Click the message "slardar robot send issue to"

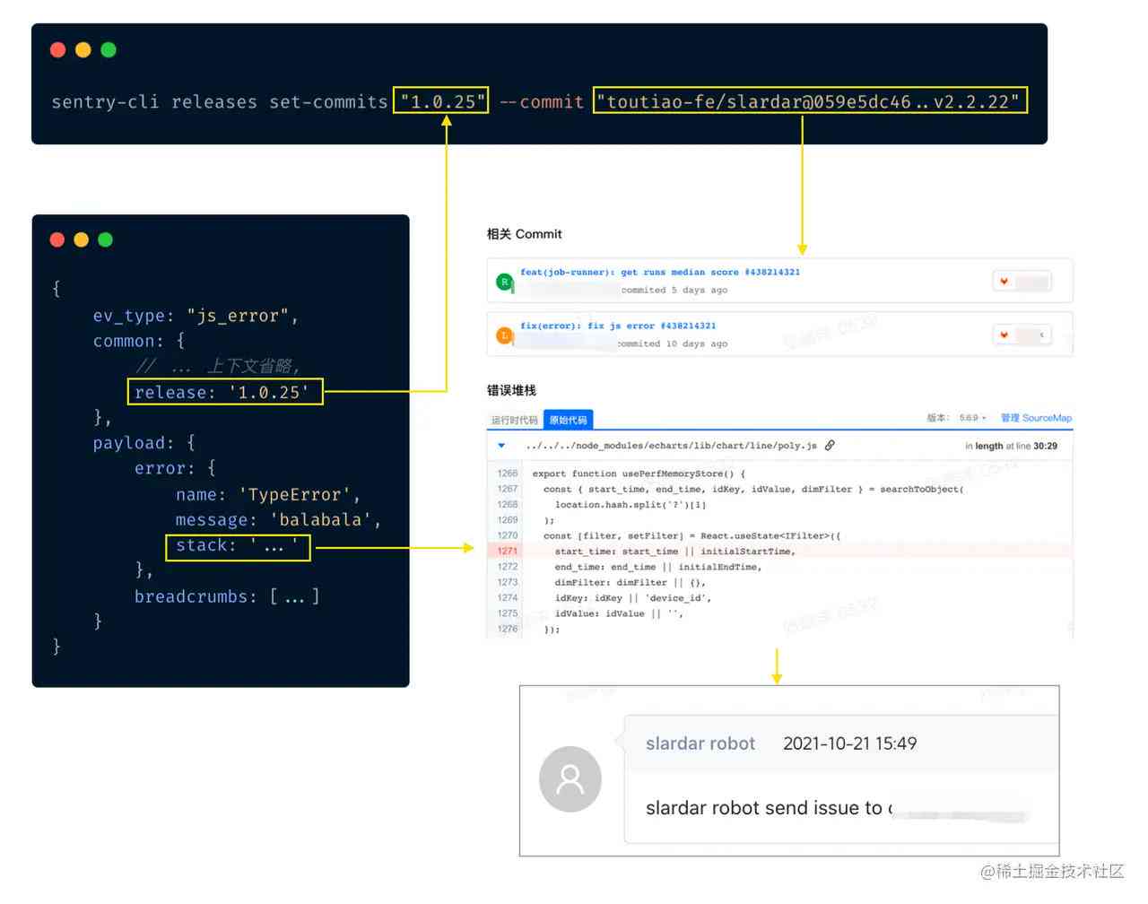[764, 808]
